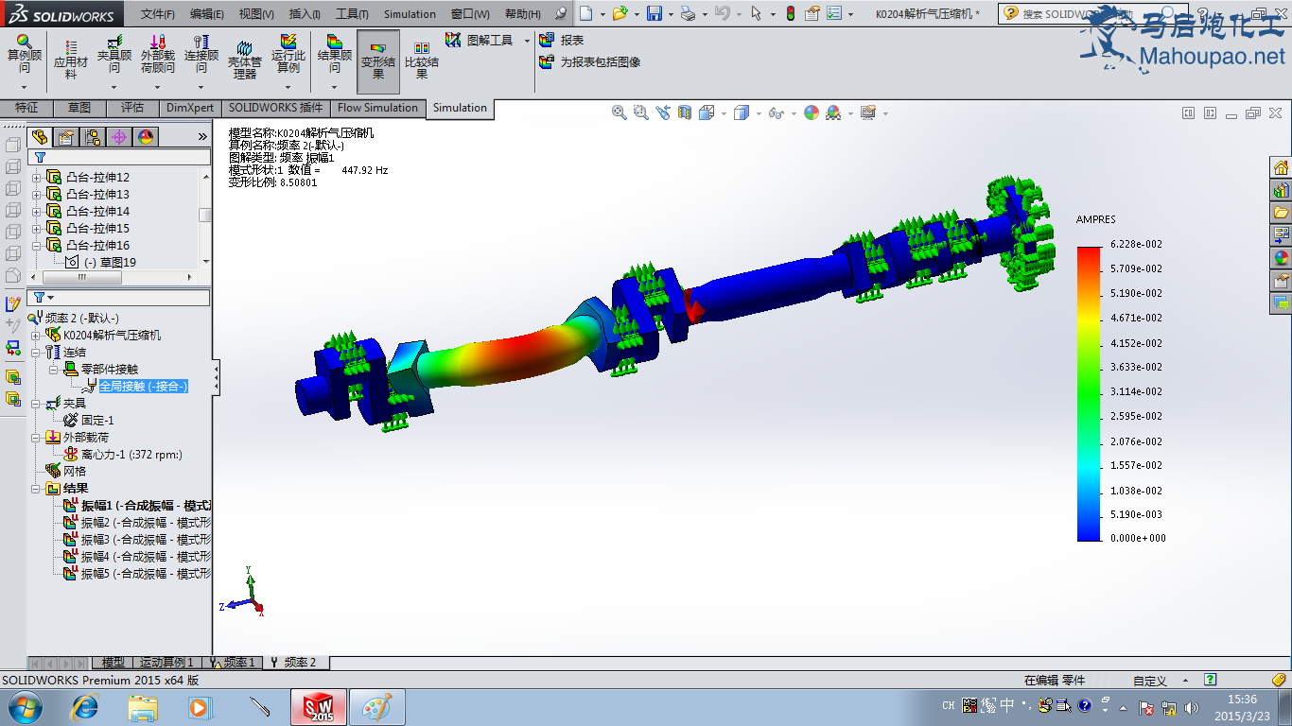Viewport: 1292px width, 726px height.
Task: Switch to the Flow Simulation tab
Action: 377,108
